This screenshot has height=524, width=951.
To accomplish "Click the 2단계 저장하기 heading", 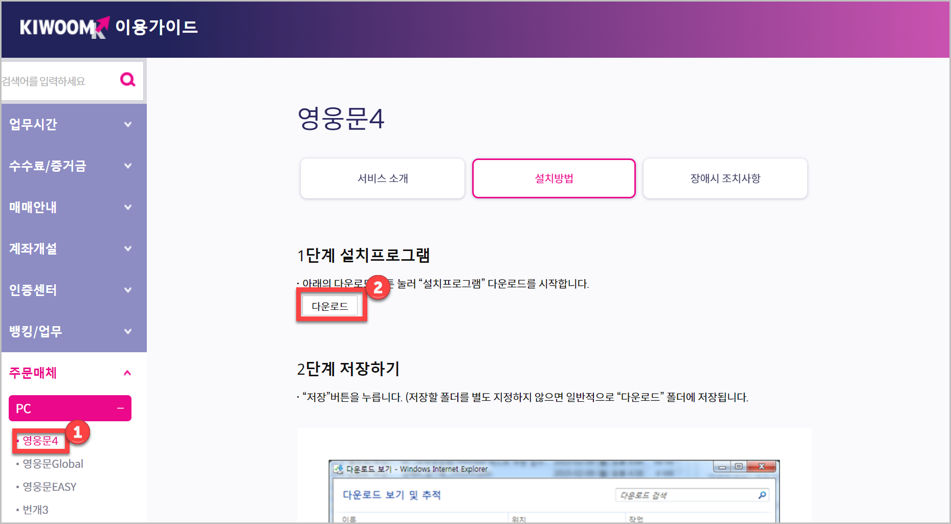I will coord(348,369).
